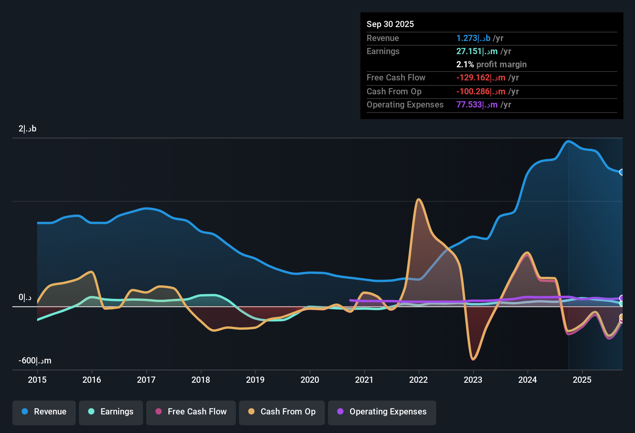Select the Cash From Op legend label
Screen dimensions: 635x433
pos(288,412)
